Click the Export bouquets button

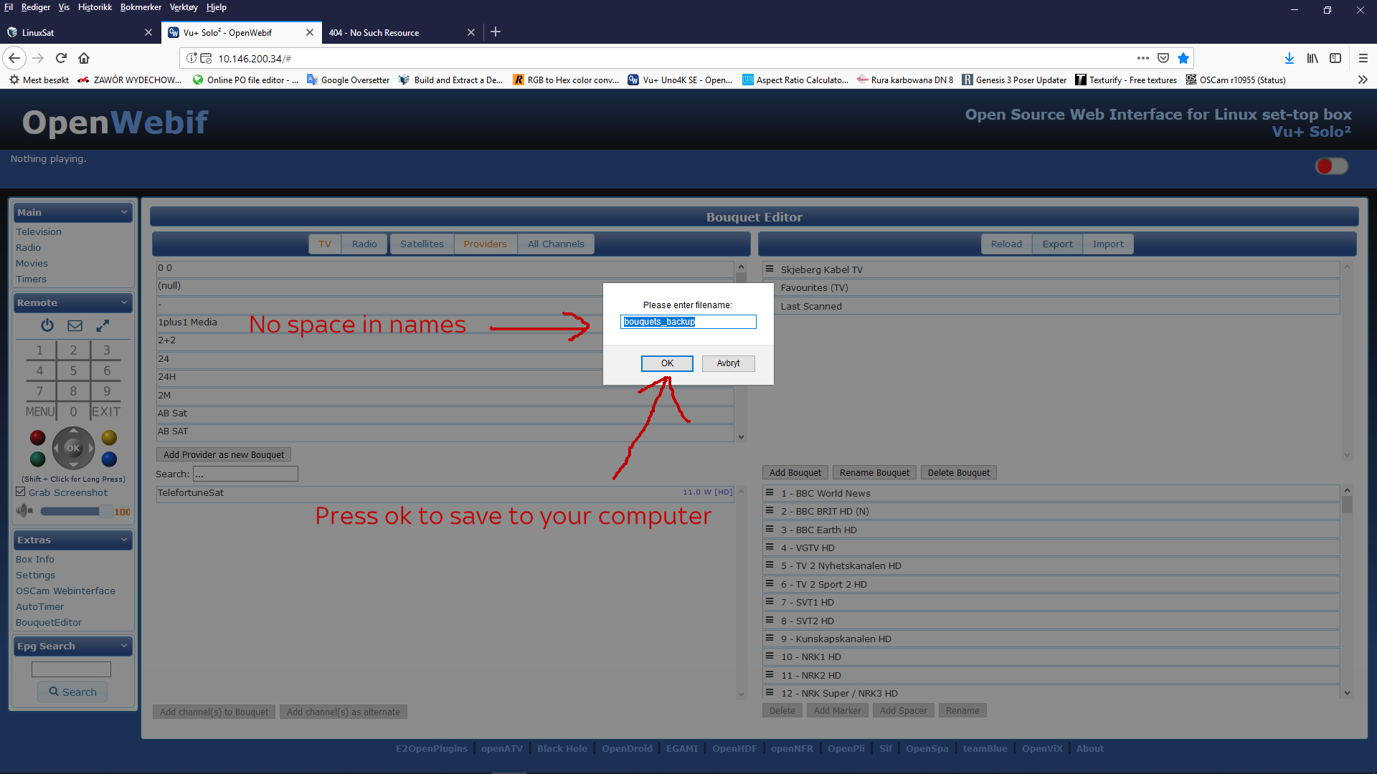coord(1056,244)
